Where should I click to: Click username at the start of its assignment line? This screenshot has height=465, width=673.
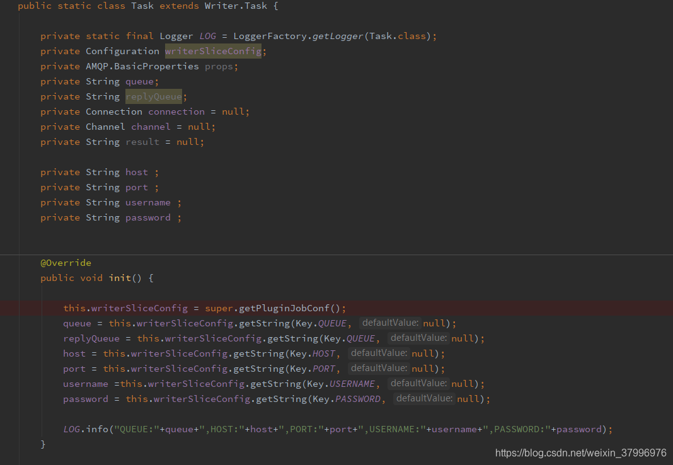click(86, 384)
